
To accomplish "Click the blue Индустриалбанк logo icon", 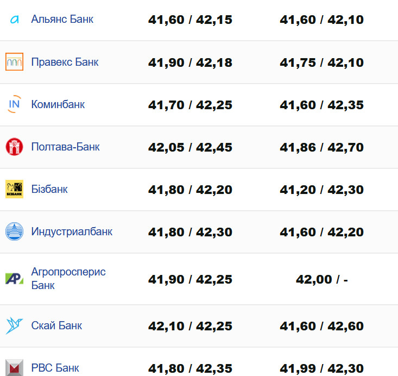I will [x=14, y=231].
